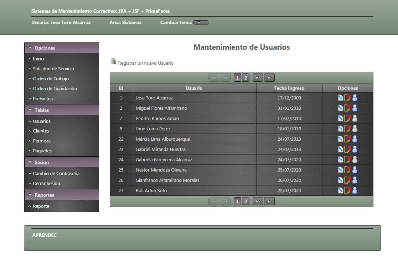
Task: Click person status icon for Mércia Lima Alburquerque
Action: pyautogui.click(x=355, y=139)
